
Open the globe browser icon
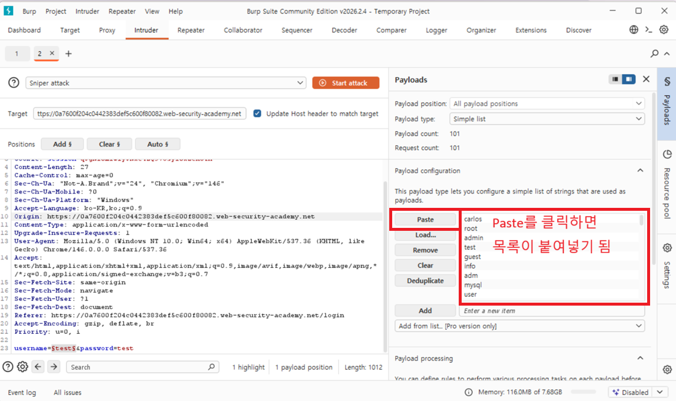click(634, 30)
